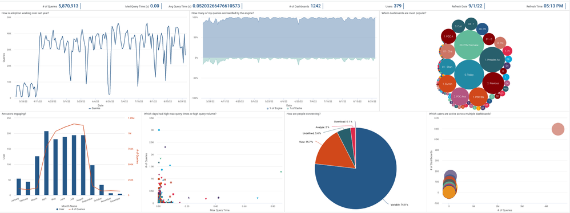
Task: Click the '1. Curren' orange bubble
Action: [x=447, y=84]
